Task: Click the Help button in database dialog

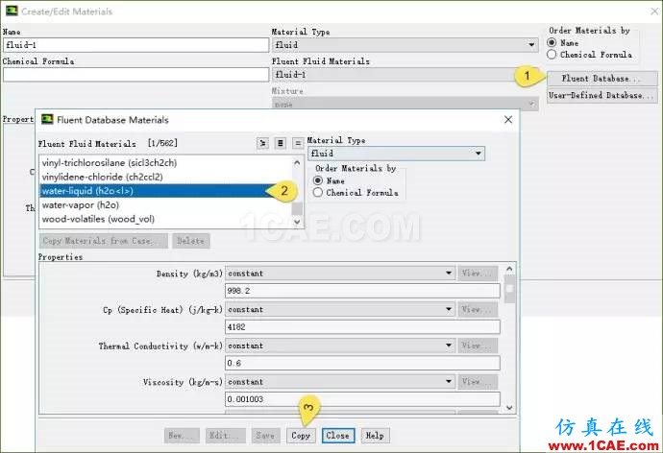Action: click(x=375, y=436)
